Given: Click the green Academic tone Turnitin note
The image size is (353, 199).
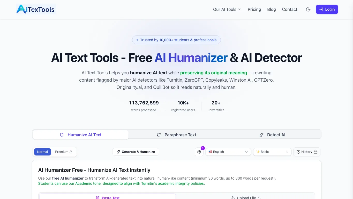Looking at the screenshot, I should [x=121, y=183].
